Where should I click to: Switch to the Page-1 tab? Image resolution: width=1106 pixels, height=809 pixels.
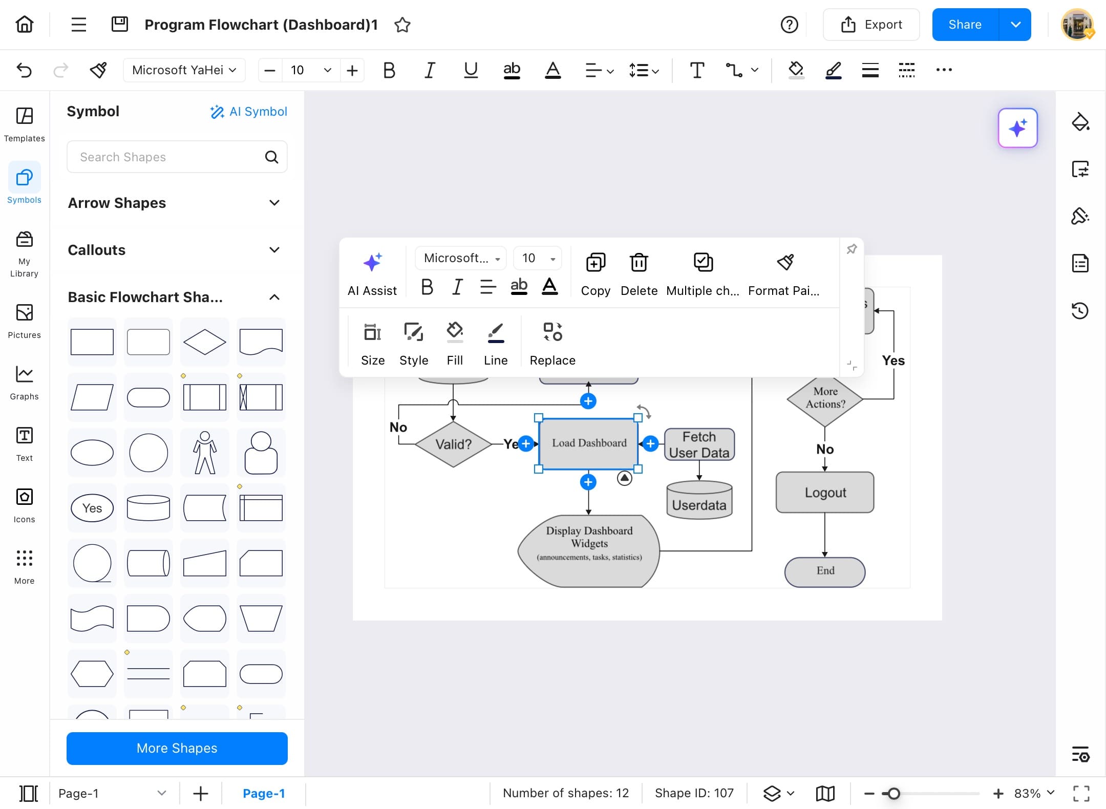pos(263,793)
